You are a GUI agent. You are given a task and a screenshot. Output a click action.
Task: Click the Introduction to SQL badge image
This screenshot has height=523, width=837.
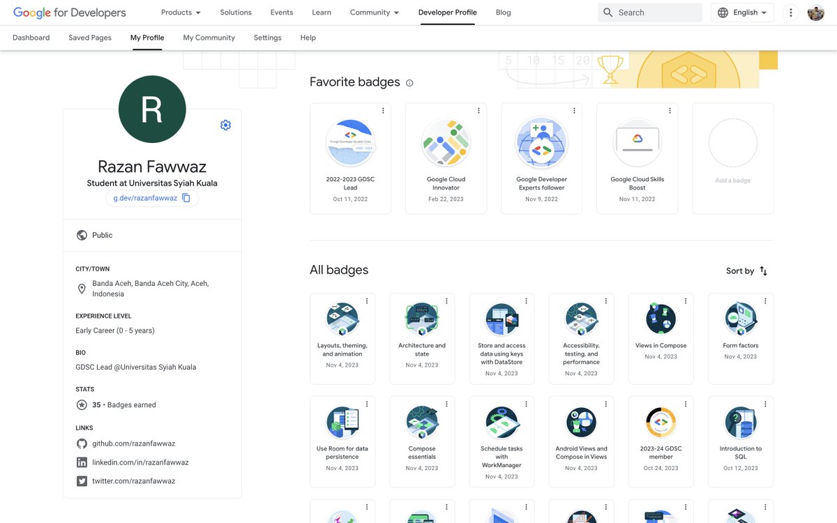[x=741, y=423]
